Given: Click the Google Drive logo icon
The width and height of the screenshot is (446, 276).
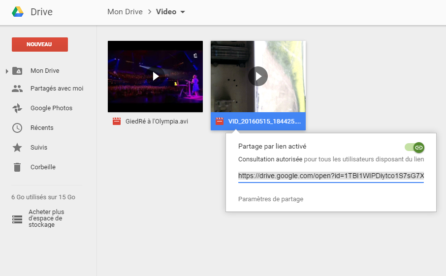Looking at the screenshot, I should click(18, 12).
